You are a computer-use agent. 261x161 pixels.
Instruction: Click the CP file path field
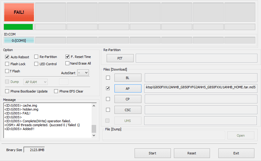[x=201, y=99]
